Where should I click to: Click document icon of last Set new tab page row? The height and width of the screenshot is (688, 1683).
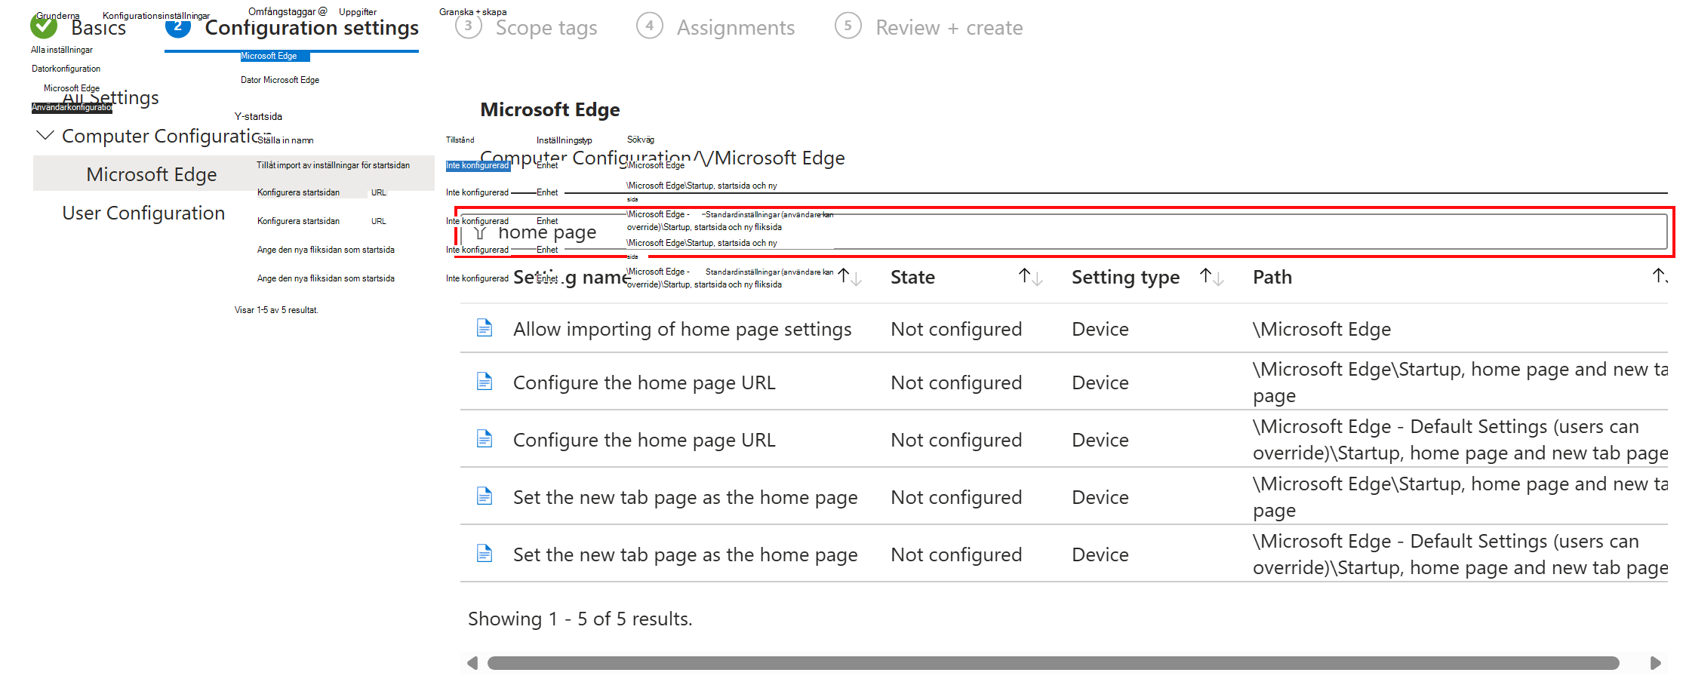pyautogui.click(x=485, y=554)
